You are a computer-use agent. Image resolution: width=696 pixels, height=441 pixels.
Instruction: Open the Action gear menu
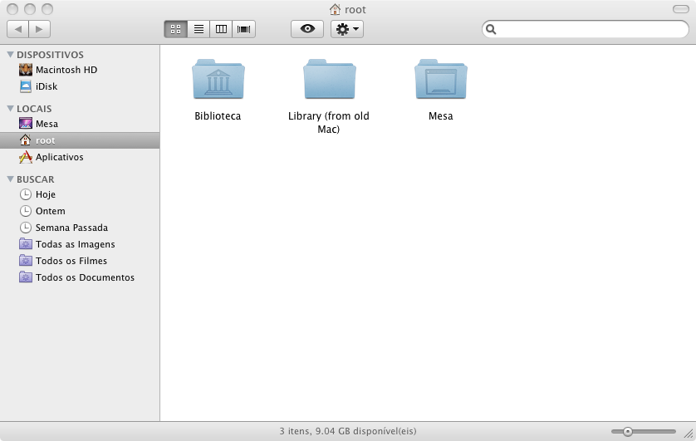click(x=347, y=29)
